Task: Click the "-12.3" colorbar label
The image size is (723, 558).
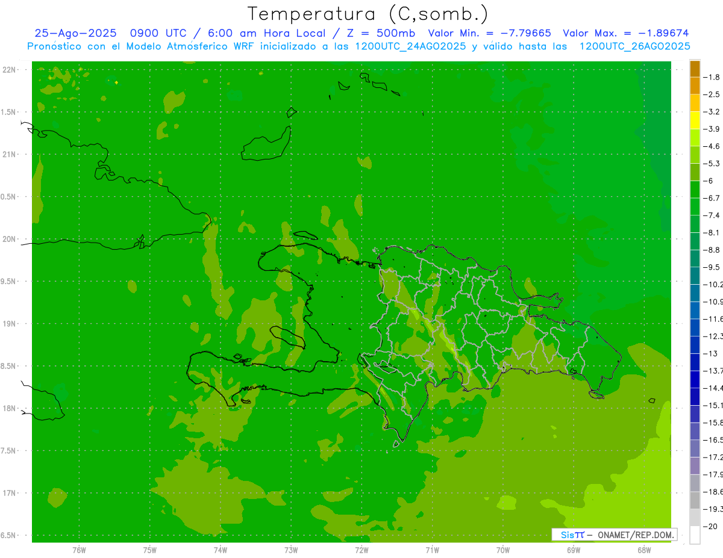Action: [713, 336]
